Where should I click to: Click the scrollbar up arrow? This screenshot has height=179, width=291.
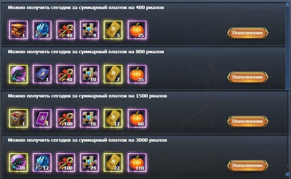(287, 5)
